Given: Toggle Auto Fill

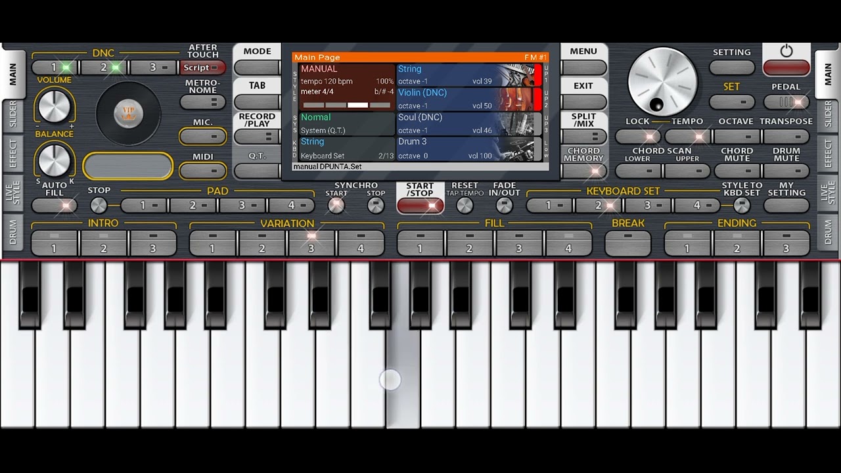Looking at the screenshot, I should [x=55, y=206].
